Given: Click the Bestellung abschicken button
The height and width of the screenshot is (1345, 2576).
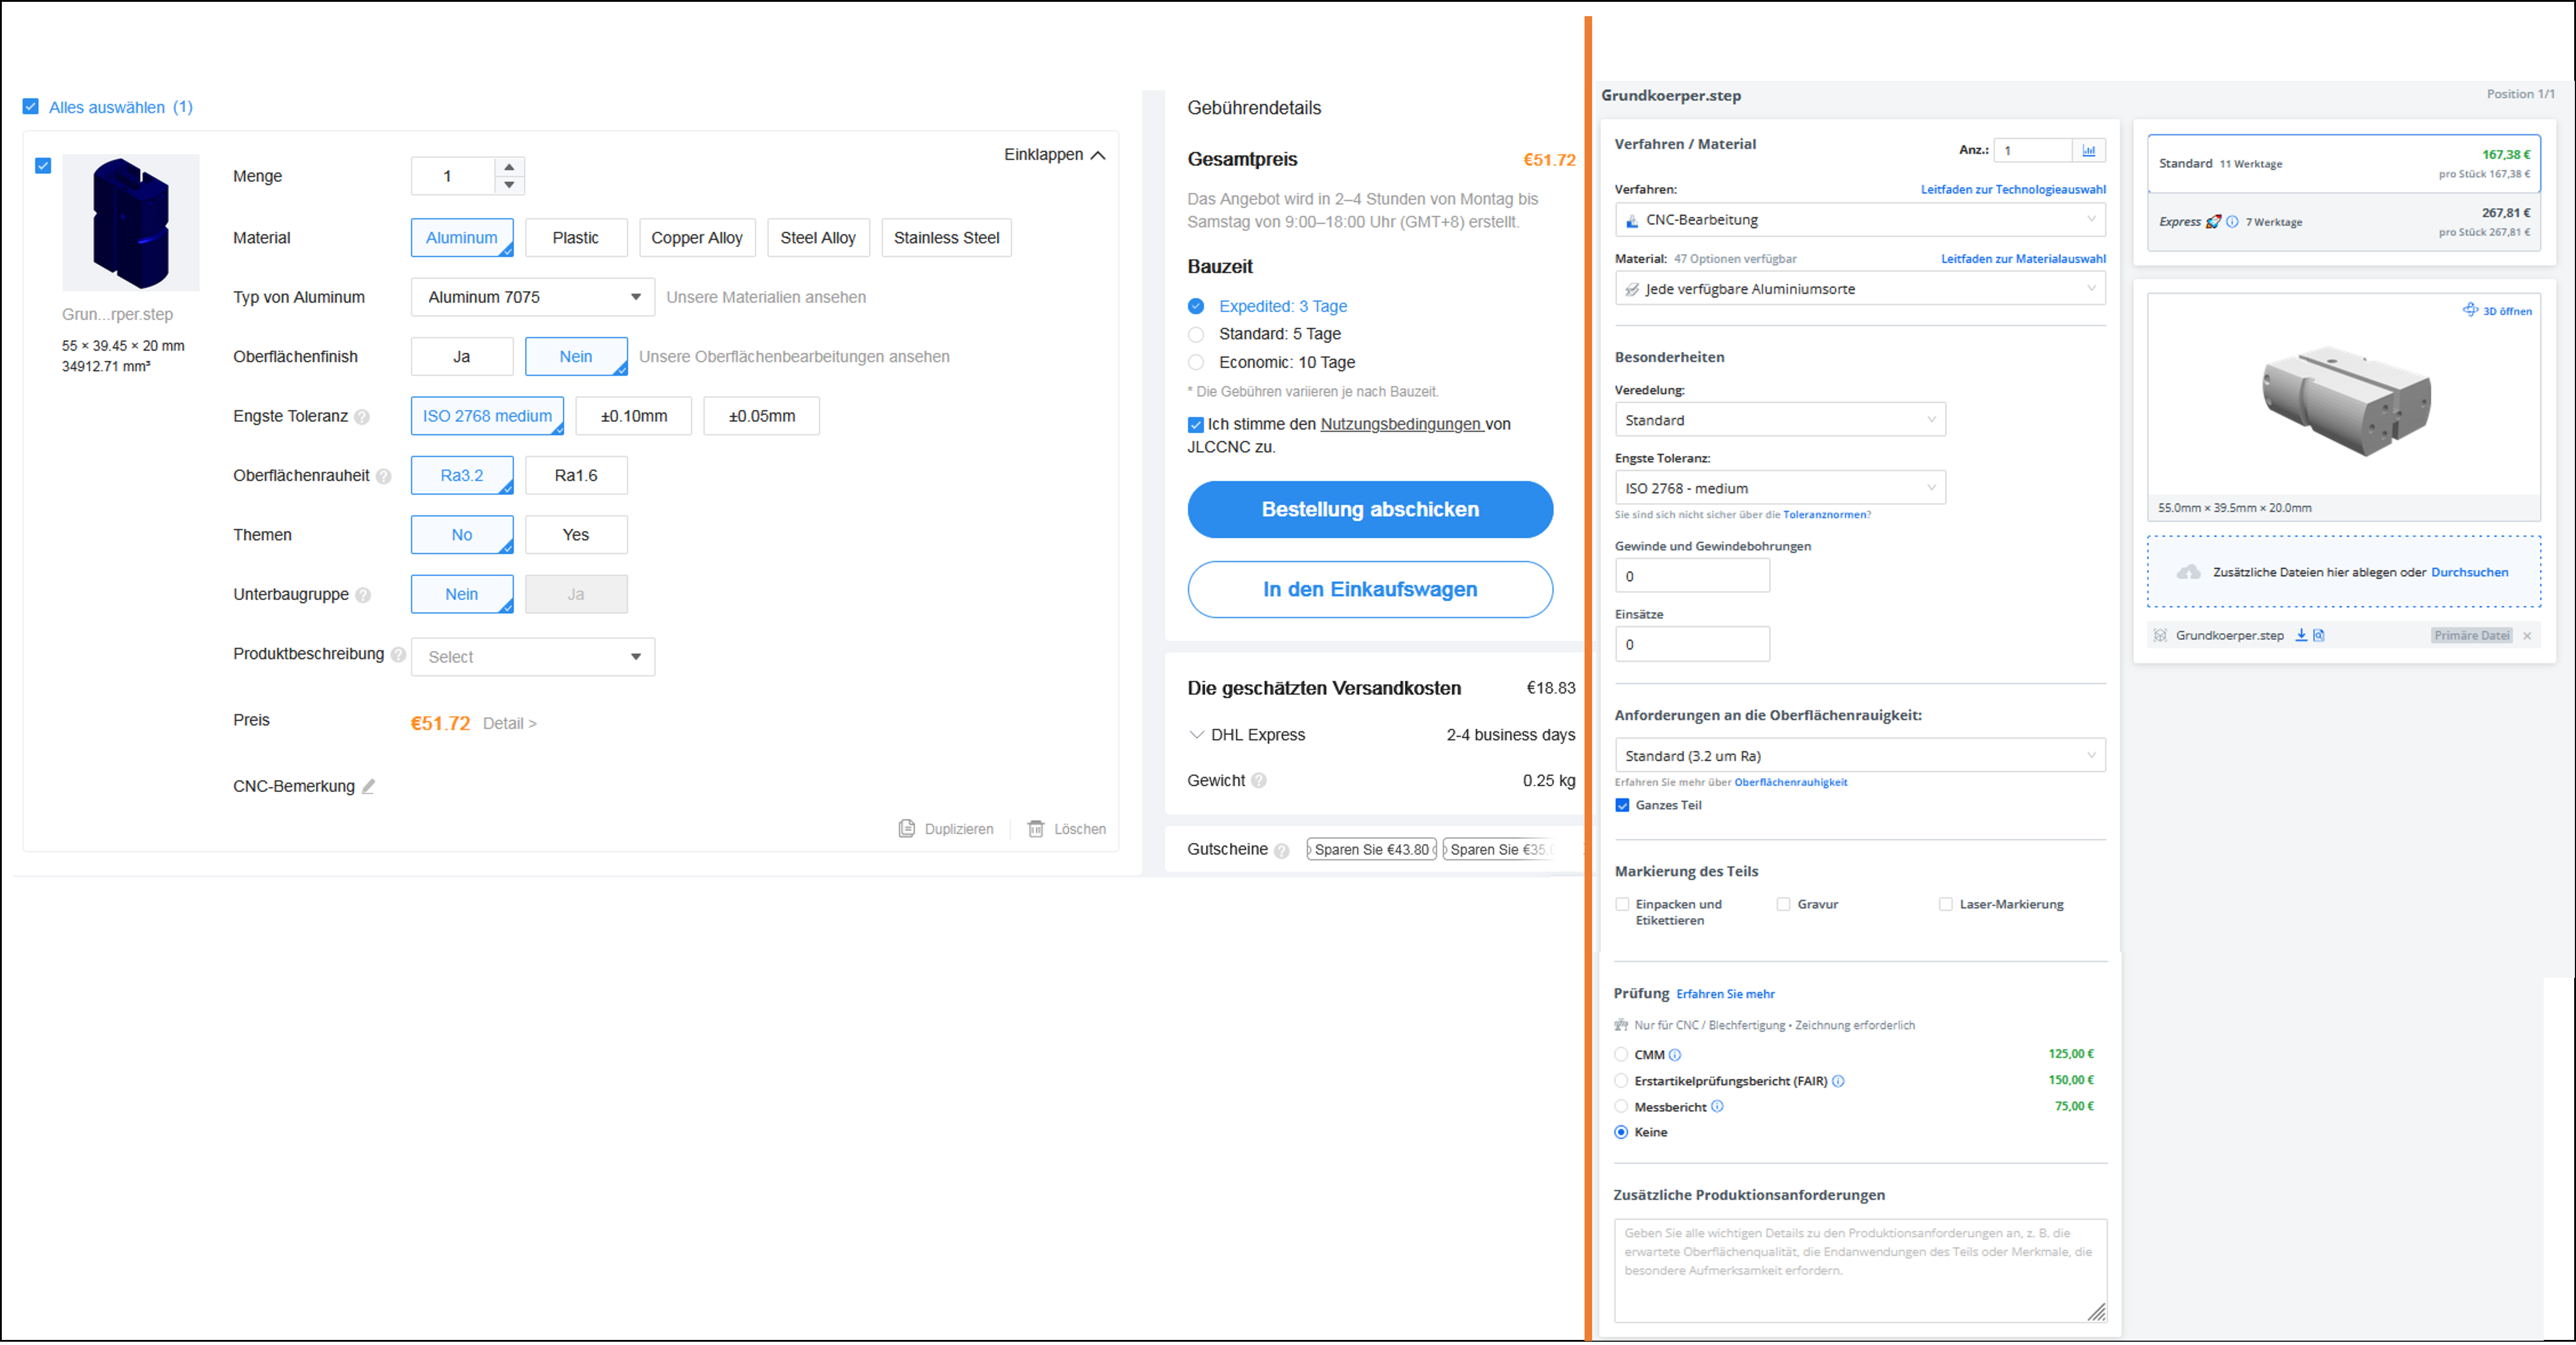Looking at the screenshot, I should click(x=1370, y=510).
